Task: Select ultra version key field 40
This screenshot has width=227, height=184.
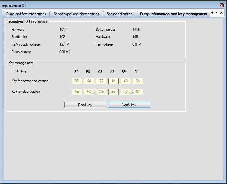Action: point(126,92)
